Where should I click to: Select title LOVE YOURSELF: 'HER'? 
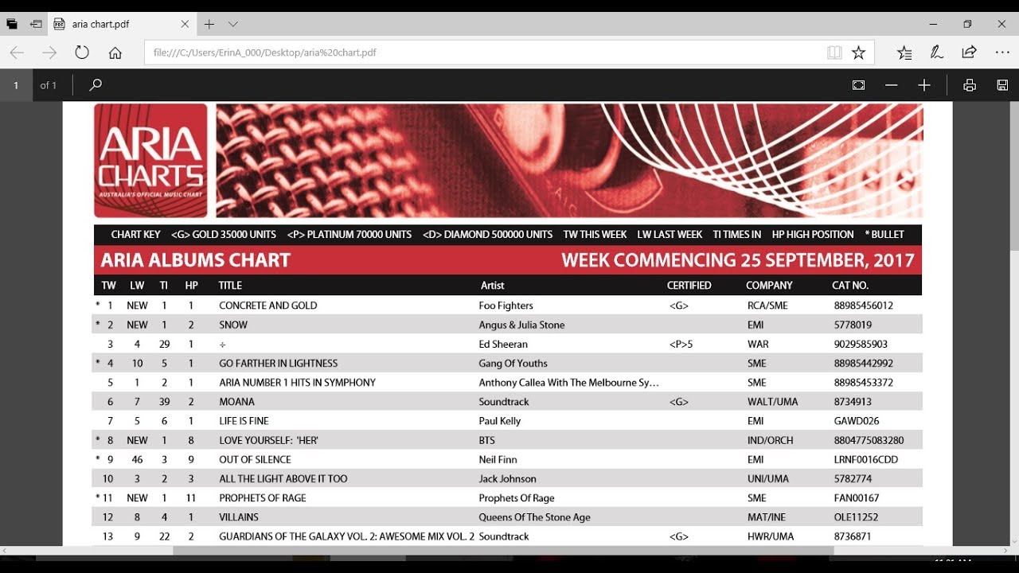tap(269, 440)
